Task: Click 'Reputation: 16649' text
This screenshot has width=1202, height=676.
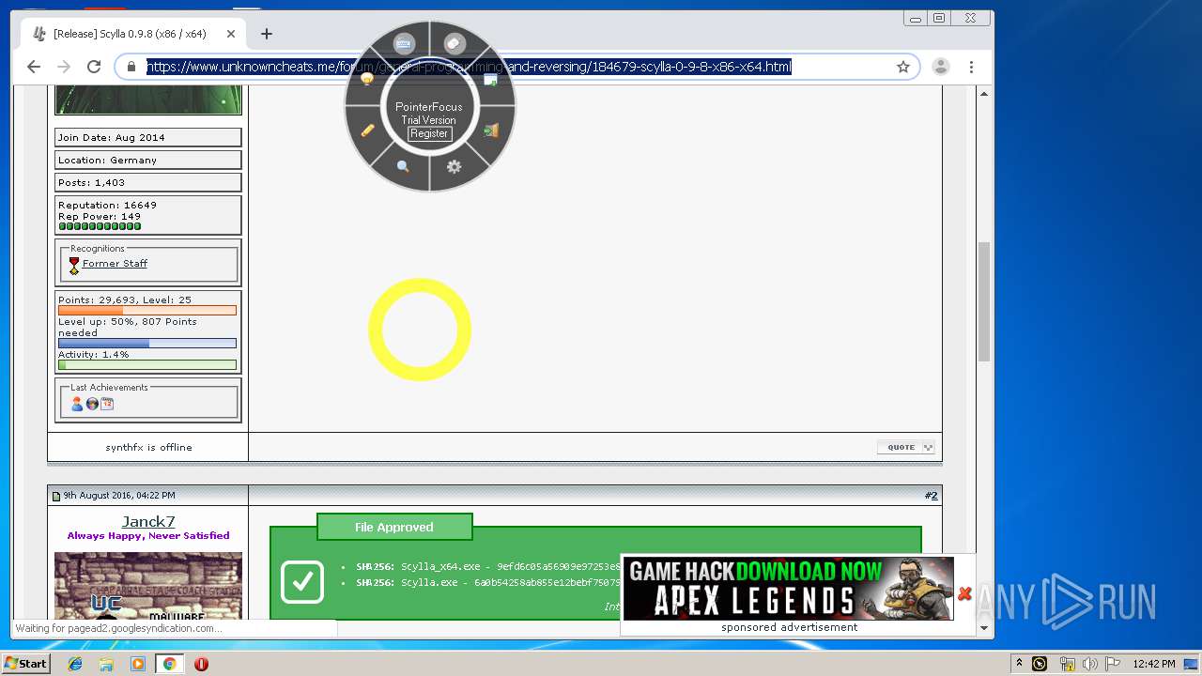Action: (107, 205)
